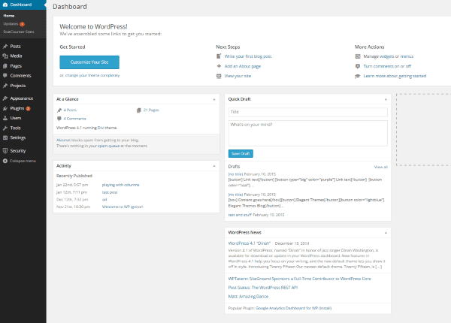Open Write your first blog post link
The height and width of the screenshot is (323, 451).
click(248, 56)
